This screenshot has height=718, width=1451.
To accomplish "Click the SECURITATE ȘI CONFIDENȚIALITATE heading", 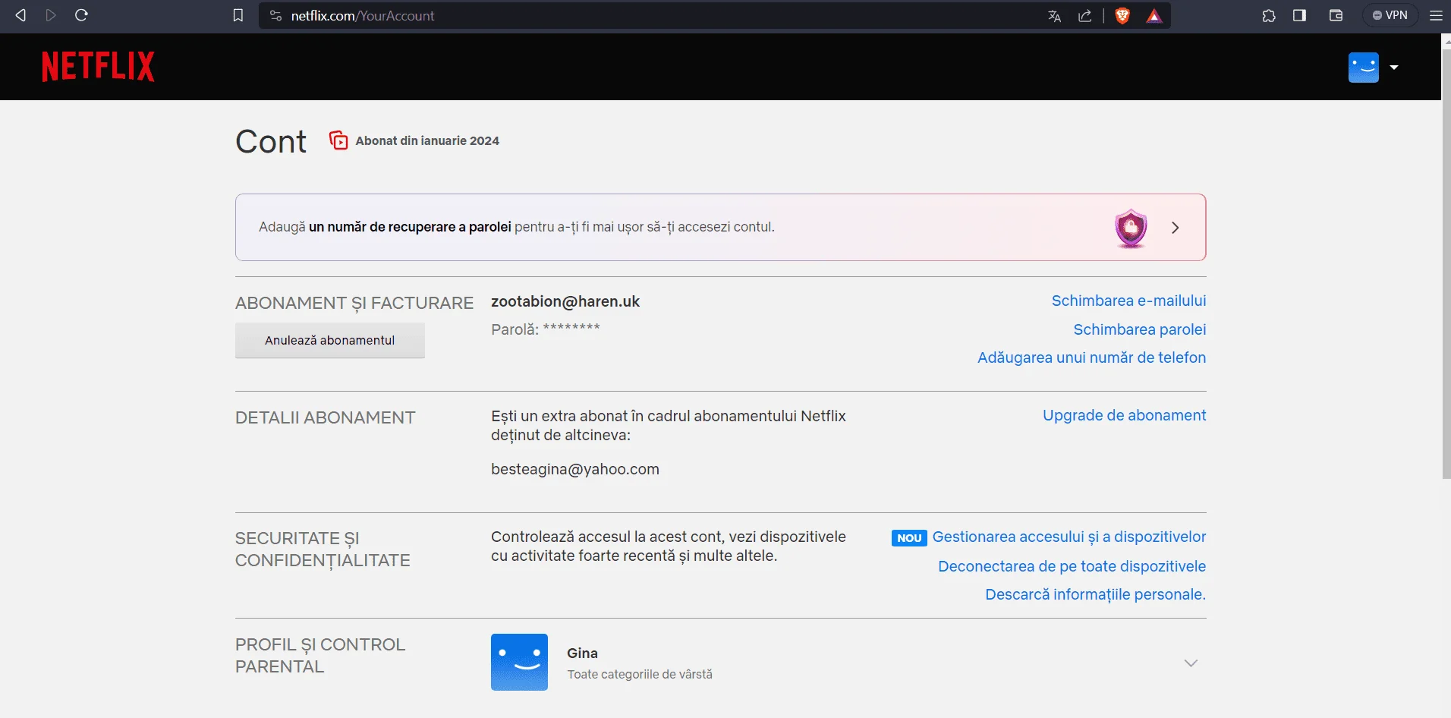I will 323,550.
